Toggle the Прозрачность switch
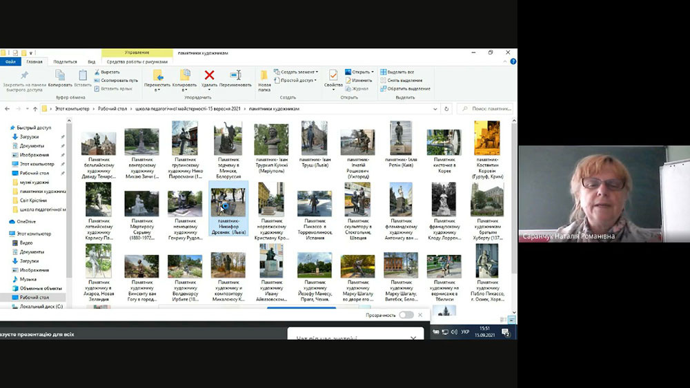The image size is (690, 388). click(x=406, y=315)
